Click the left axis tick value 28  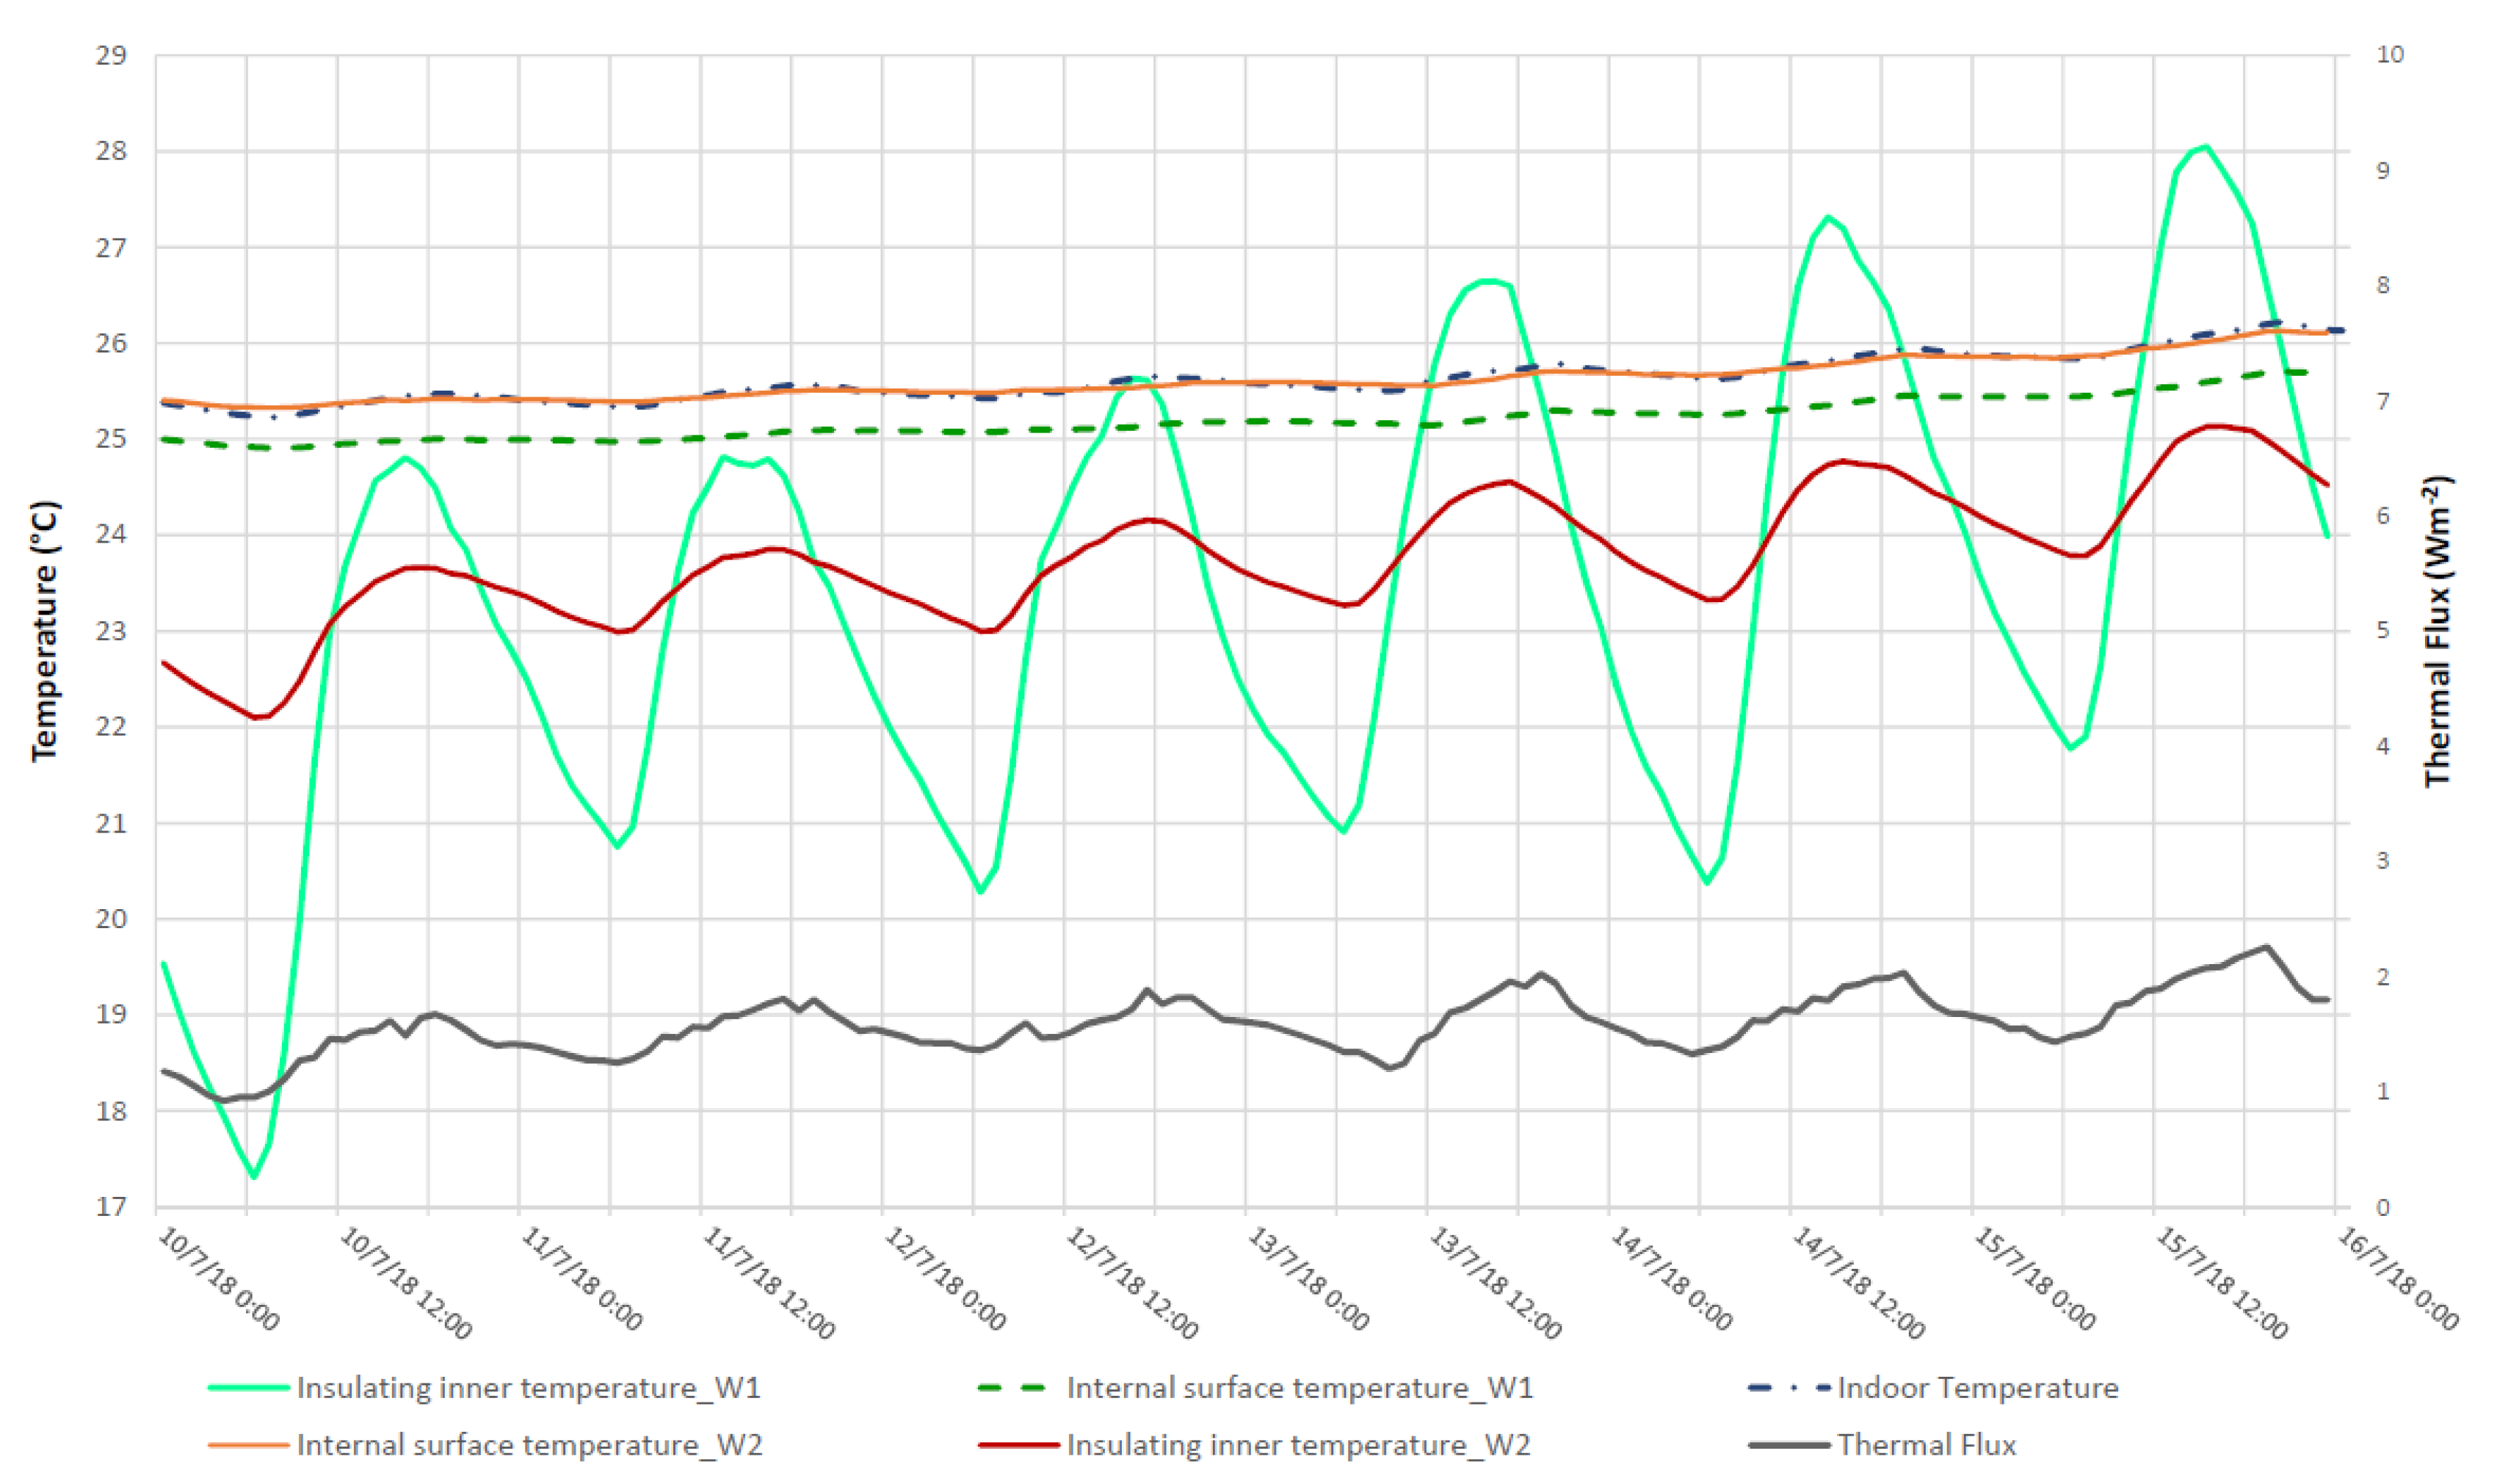click(x=112, y=151)
